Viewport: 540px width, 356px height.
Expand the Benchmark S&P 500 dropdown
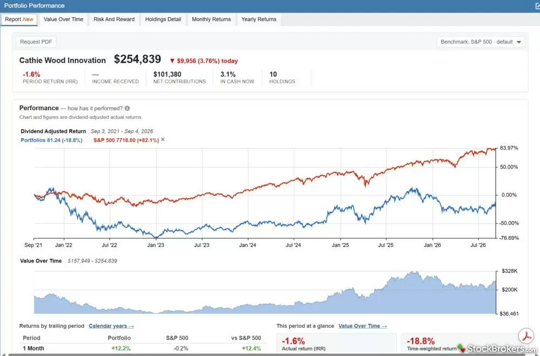pos(481,42)
